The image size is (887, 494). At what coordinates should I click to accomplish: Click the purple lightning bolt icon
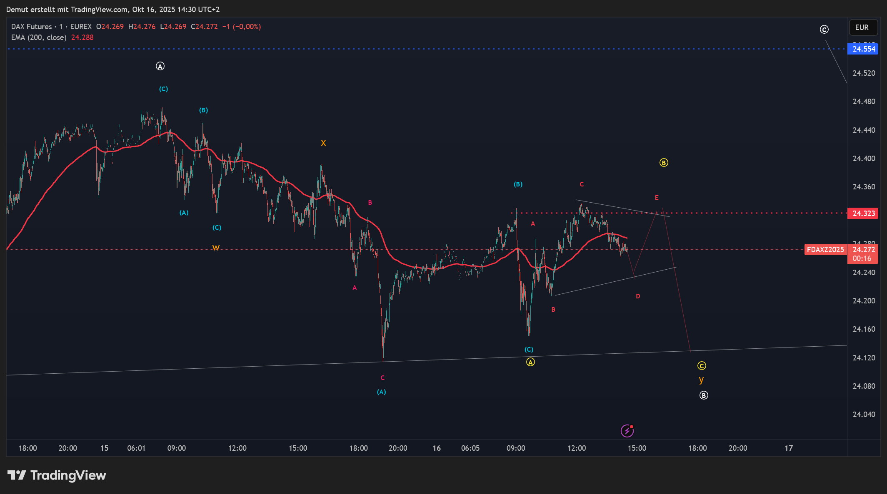pyautogui.click(x=627, y=431)
